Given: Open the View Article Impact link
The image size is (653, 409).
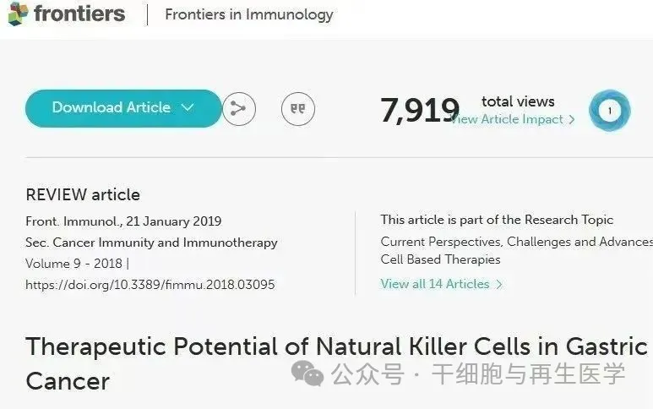Looking at the screenshot, I should 507,119.
